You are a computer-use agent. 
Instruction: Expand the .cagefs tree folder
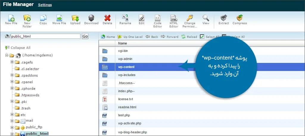click(x=12, y=62)
